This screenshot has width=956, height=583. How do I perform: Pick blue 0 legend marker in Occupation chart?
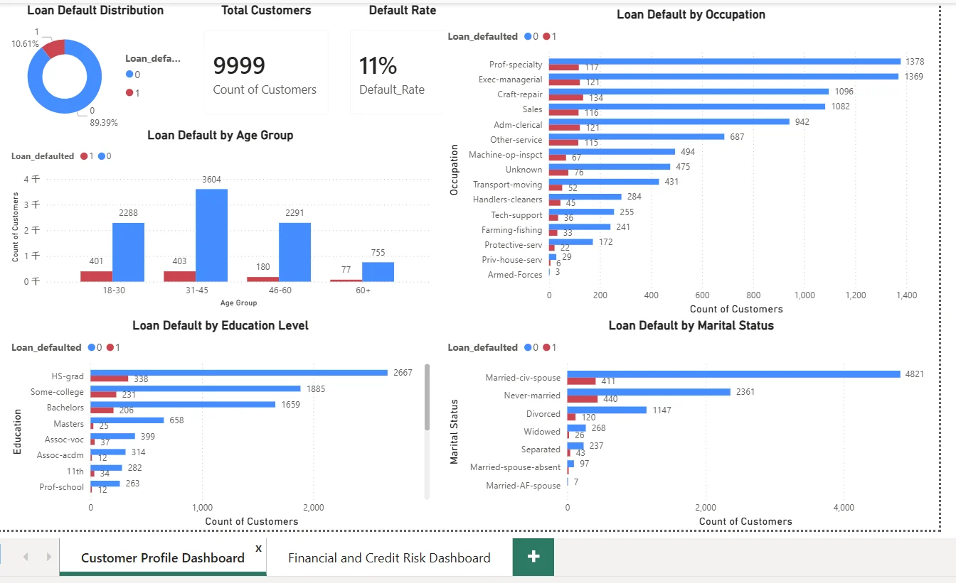pos(528,36)
